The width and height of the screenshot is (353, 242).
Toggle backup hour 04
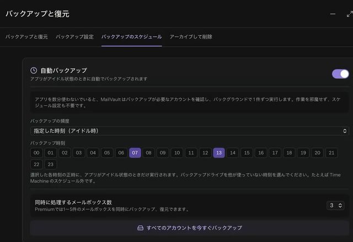coord(93,153)
